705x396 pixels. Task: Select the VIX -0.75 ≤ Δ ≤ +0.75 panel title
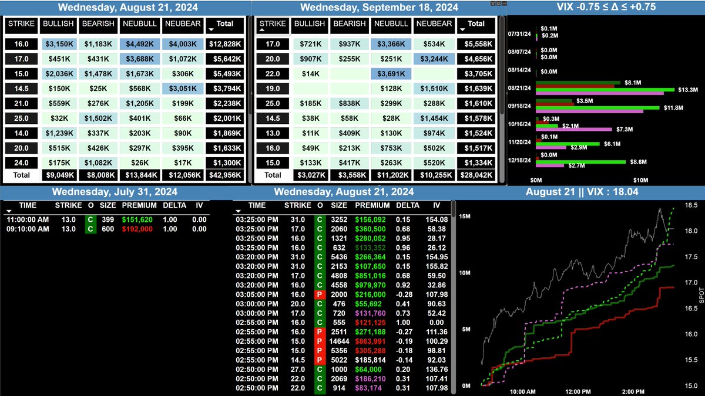point(606,7)
